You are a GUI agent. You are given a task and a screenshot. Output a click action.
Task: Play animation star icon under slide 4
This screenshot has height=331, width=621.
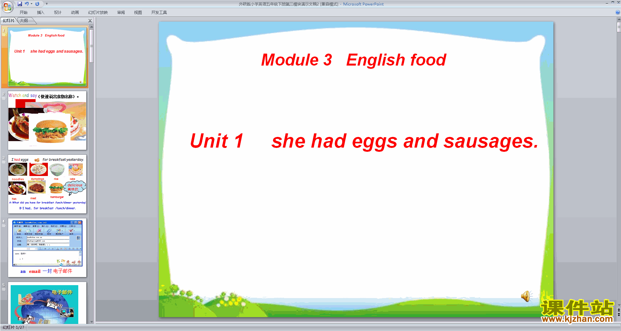(x=4, y=225)
